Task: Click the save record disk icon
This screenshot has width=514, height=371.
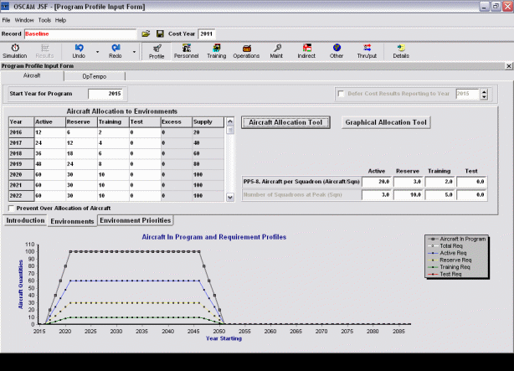Action: (x=160, y=33)
